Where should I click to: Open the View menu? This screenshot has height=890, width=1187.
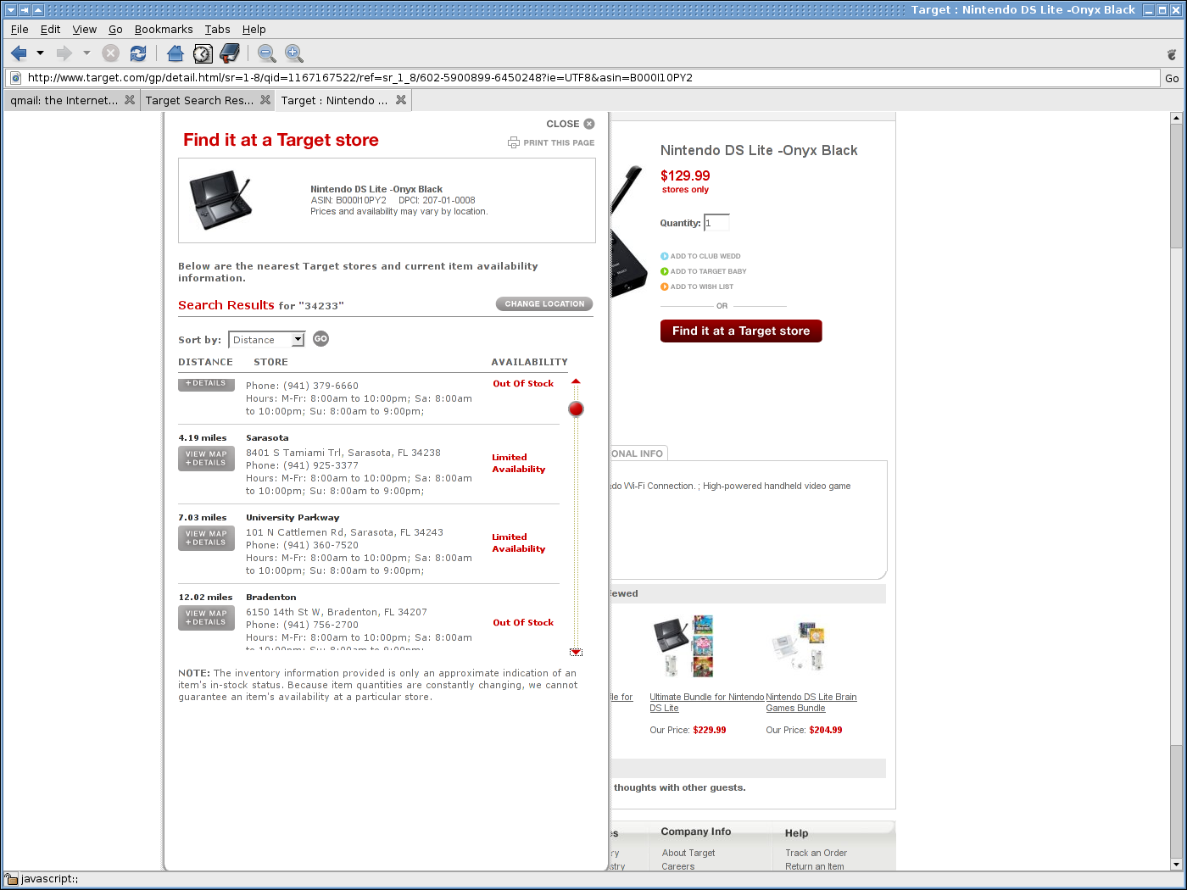pyautogui.click(x=85, y=29)
